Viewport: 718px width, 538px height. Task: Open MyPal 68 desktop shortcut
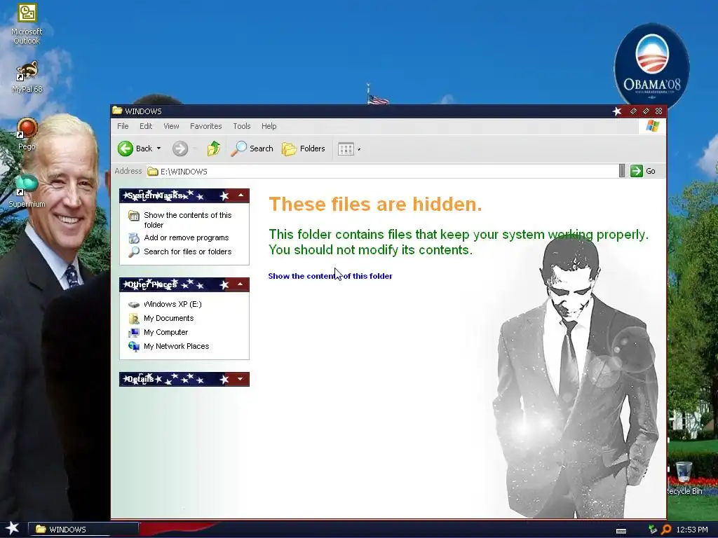(27, 77)
